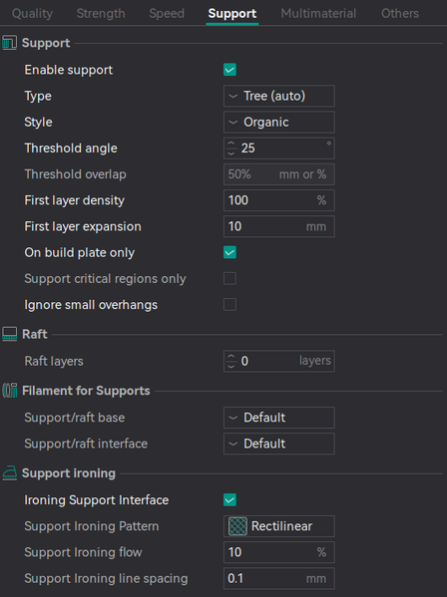This screenshot has height=597, width=447.
Task: Toggle Ironing Support Interface checkbox
Action: (229, 500)
